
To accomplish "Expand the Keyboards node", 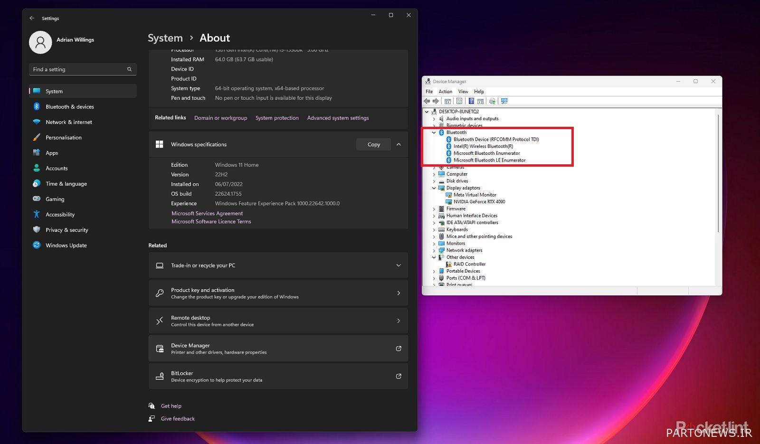I will (434, 229).
